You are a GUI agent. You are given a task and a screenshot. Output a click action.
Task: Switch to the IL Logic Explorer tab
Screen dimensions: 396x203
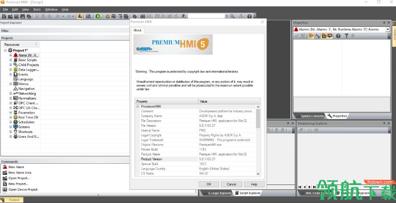pos(217,193)
